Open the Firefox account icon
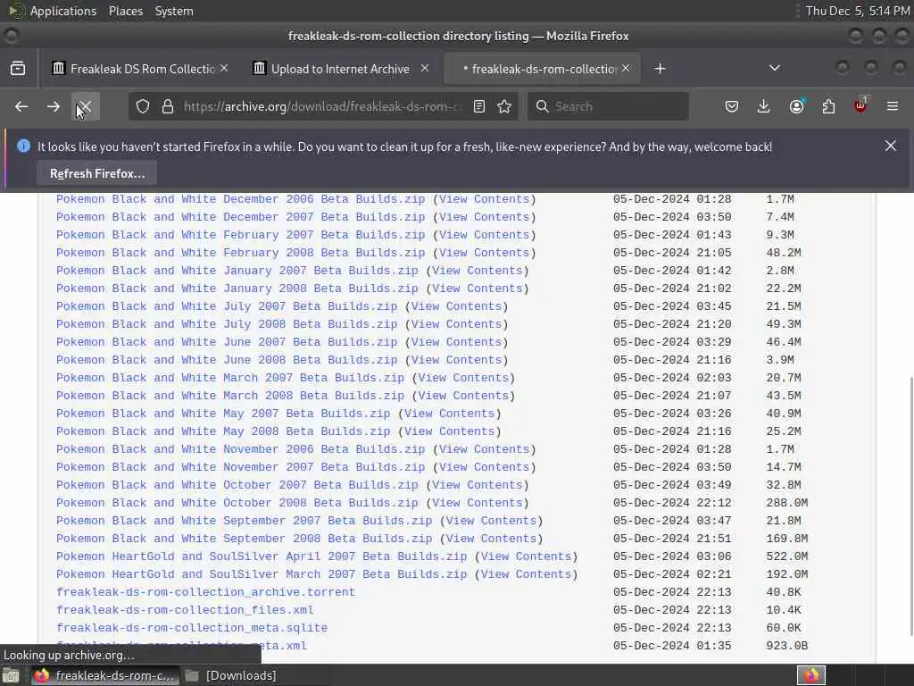 click(796, 106)
